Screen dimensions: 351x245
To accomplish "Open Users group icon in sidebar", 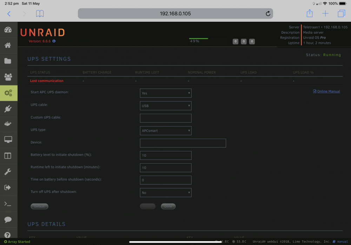I will click(8, 77).
